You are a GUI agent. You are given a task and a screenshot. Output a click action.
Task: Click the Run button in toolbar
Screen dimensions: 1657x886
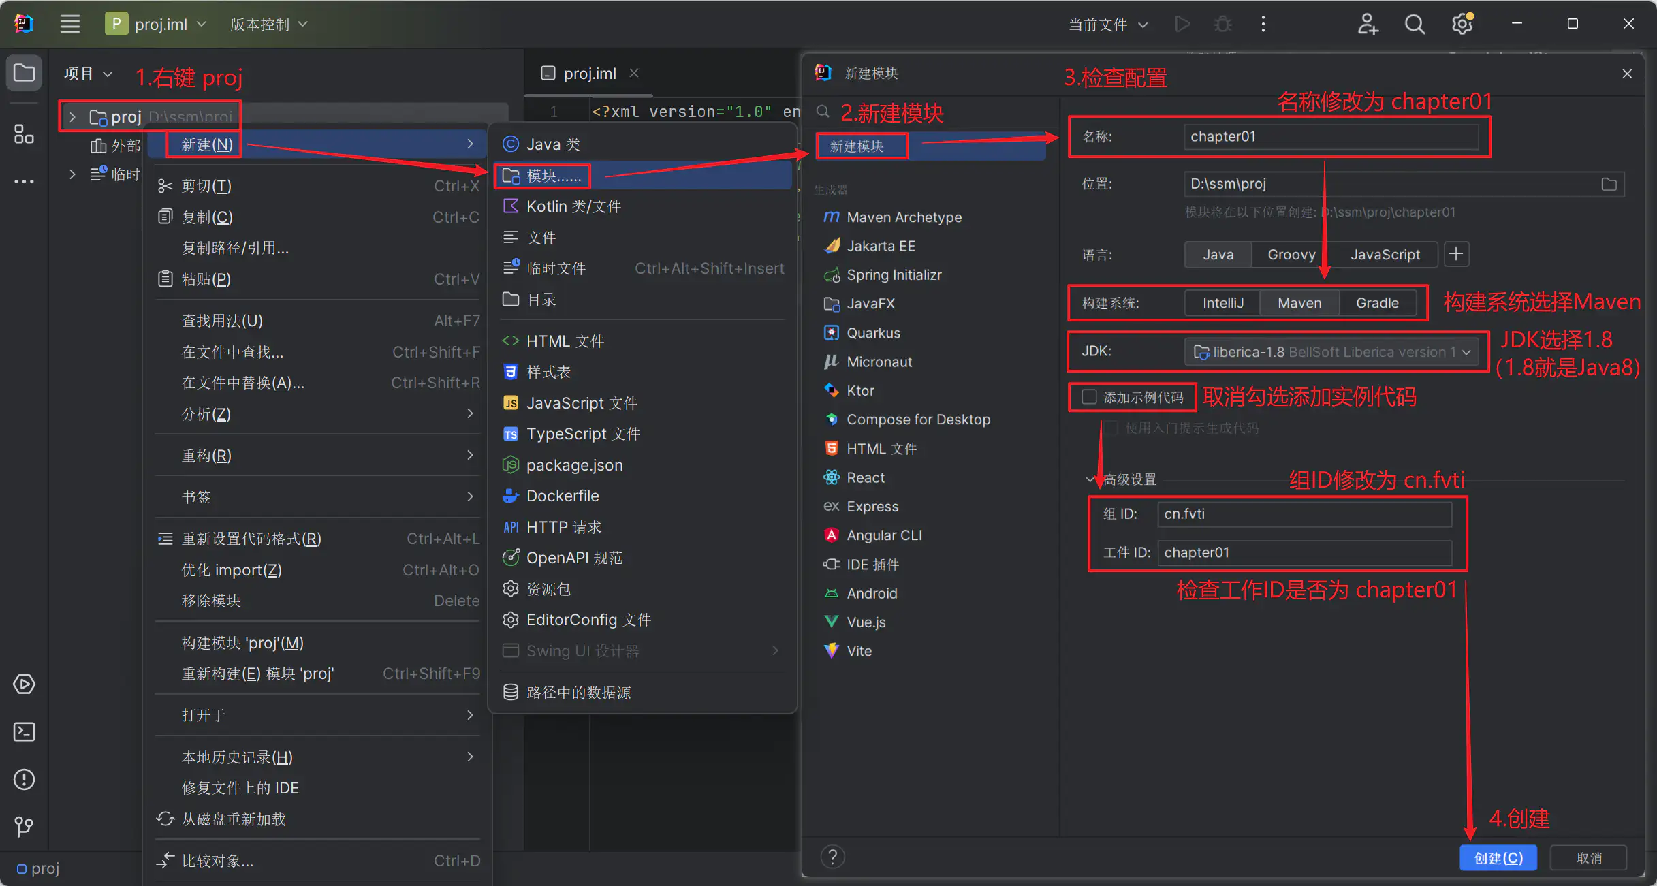point(1183,24)
